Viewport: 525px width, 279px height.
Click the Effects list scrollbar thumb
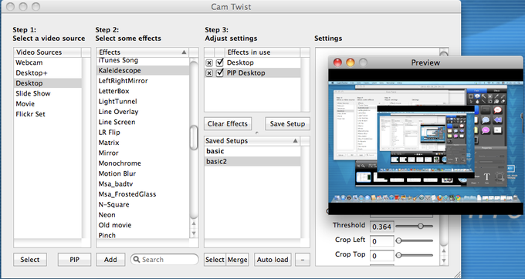coord(194,137)
